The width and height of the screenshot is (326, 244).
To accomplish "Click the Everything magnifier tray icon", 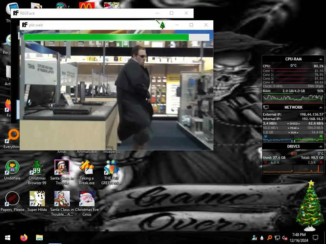I will coord(270,238).
